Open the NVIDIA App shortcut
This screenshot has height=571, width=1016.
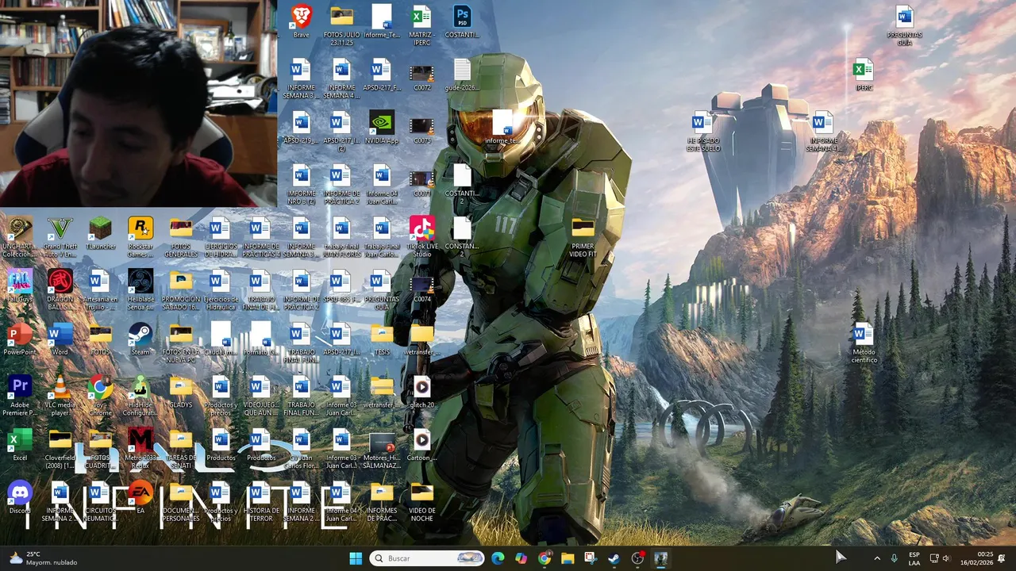tap(382, 128)
